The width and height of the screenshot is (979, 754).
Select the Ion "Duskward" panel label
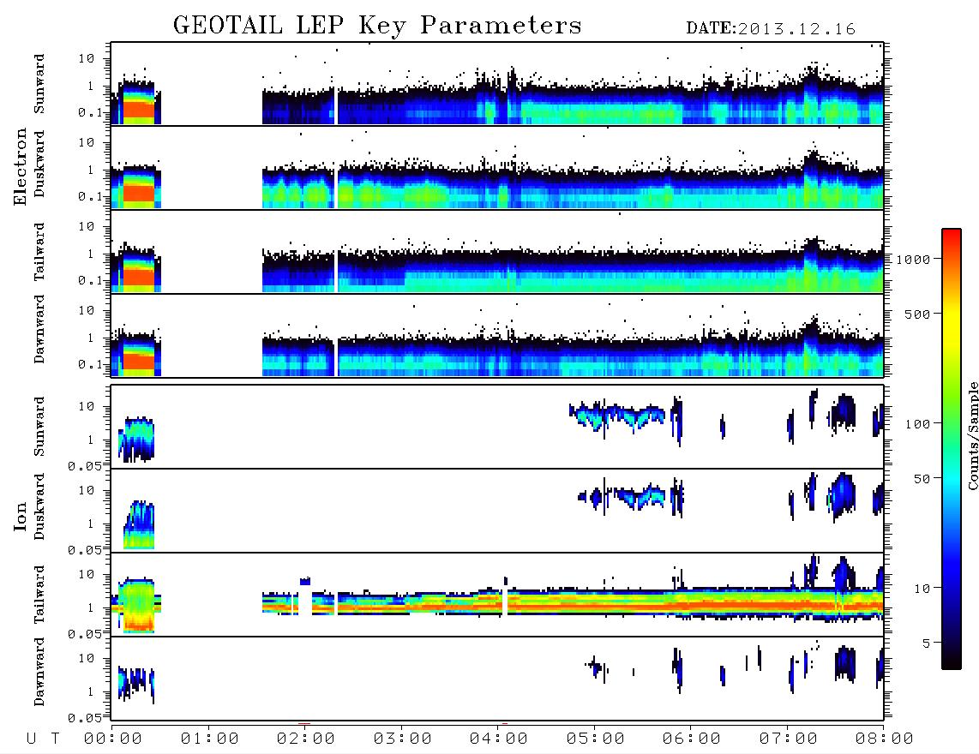[x=39, y=506]
